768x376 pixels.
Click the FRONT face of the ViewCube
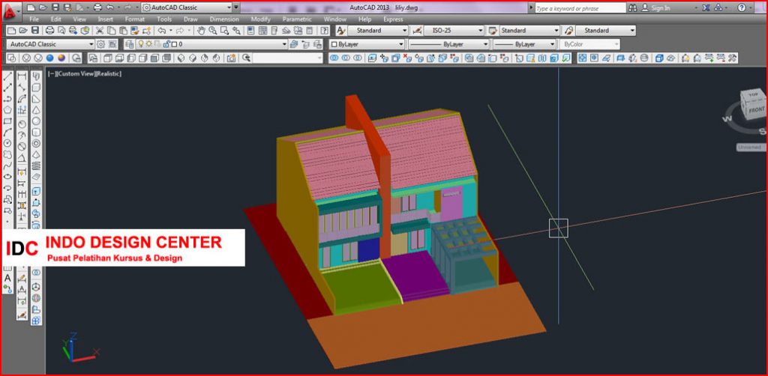pyautogui.click(x=756, y=110)
